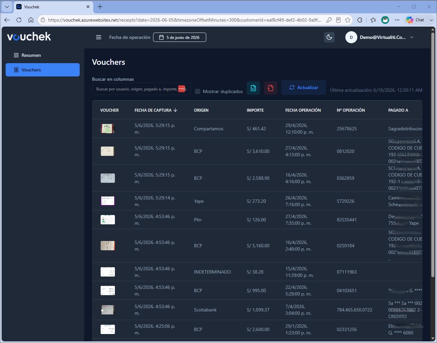Open the tab search dropdown arrow
The width and height of the screenshot is (437, 343).
pyautogui.click(x=7, y=7)
